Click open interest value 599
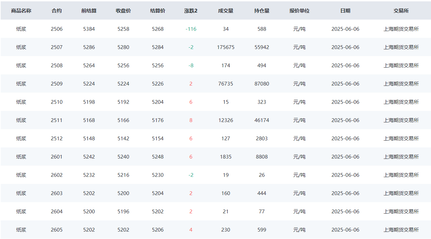The width and height of the screenshot is (431, 239). [262, 230]
